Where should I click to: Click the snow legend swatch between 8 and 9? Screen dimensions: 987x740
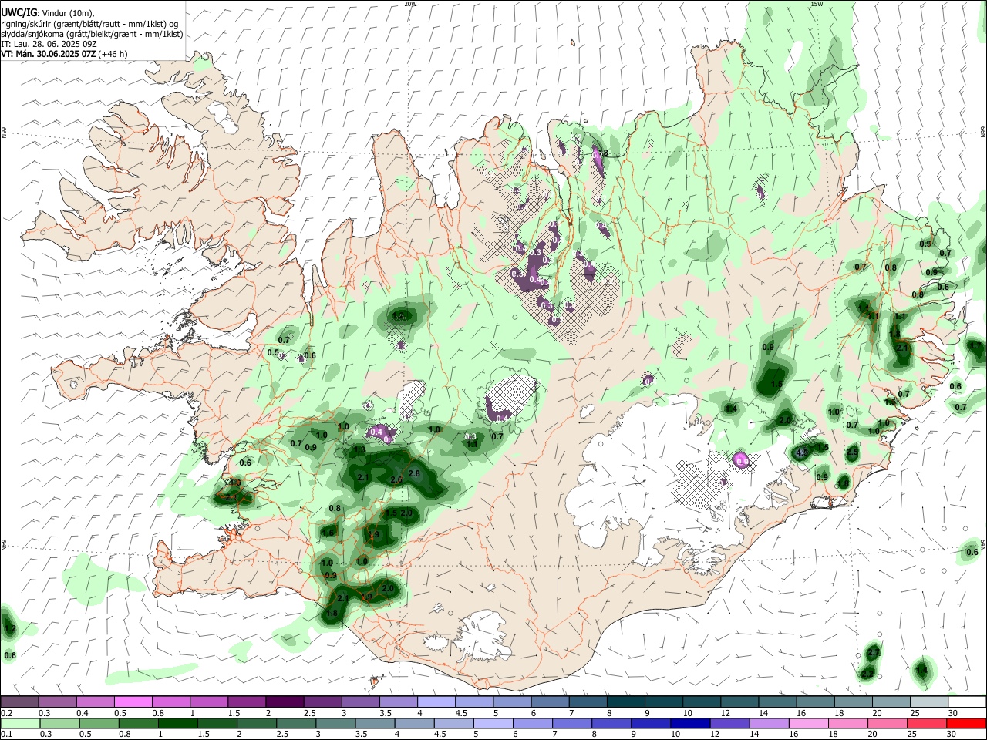click(625, 701)
